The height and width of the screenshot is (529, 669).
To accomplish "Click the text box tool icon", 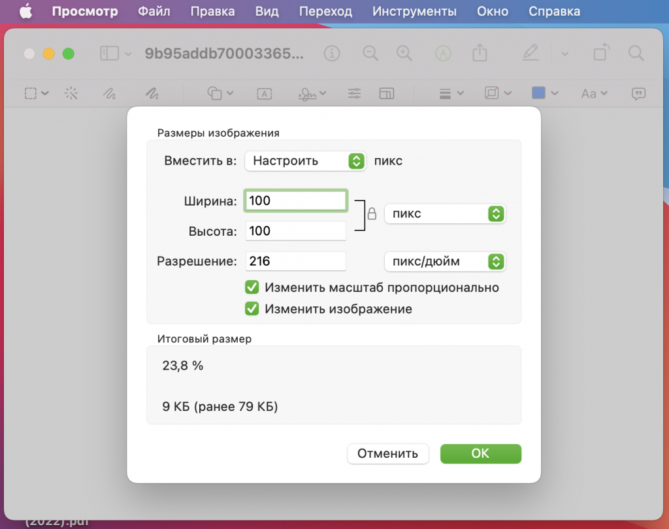I will [264, 93].
